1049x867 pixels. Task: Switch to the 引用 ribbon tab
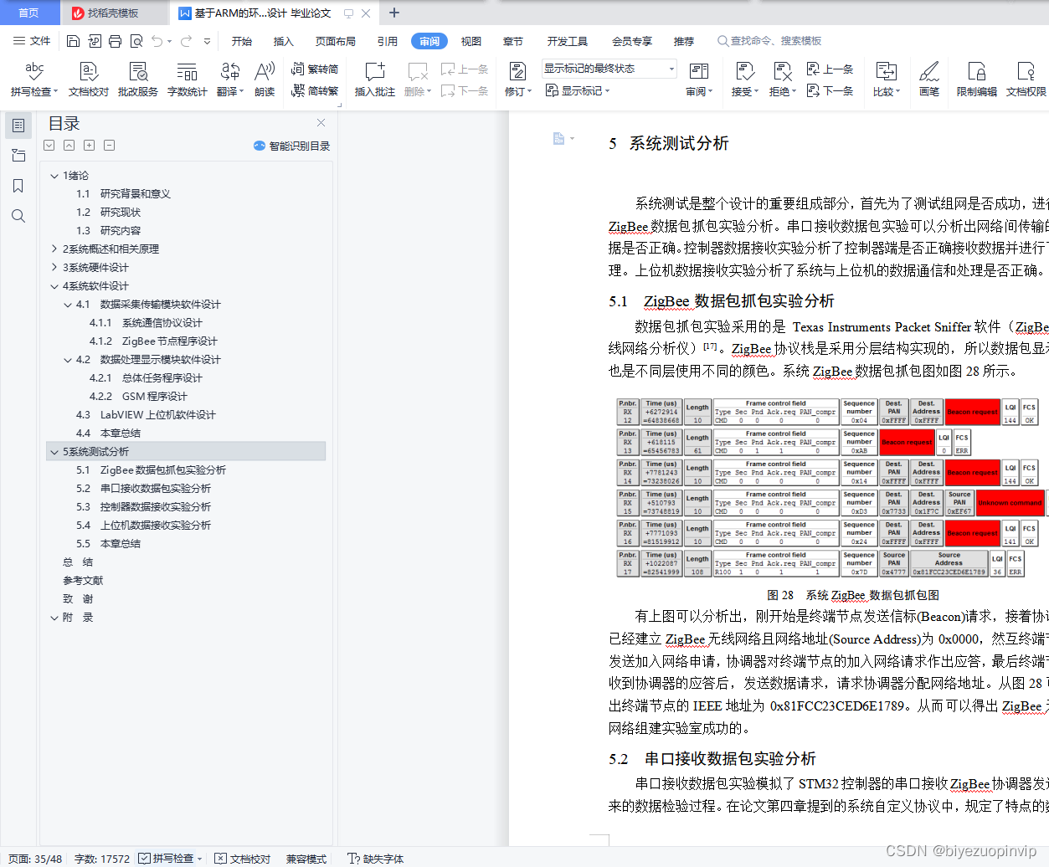click(387, 41)
